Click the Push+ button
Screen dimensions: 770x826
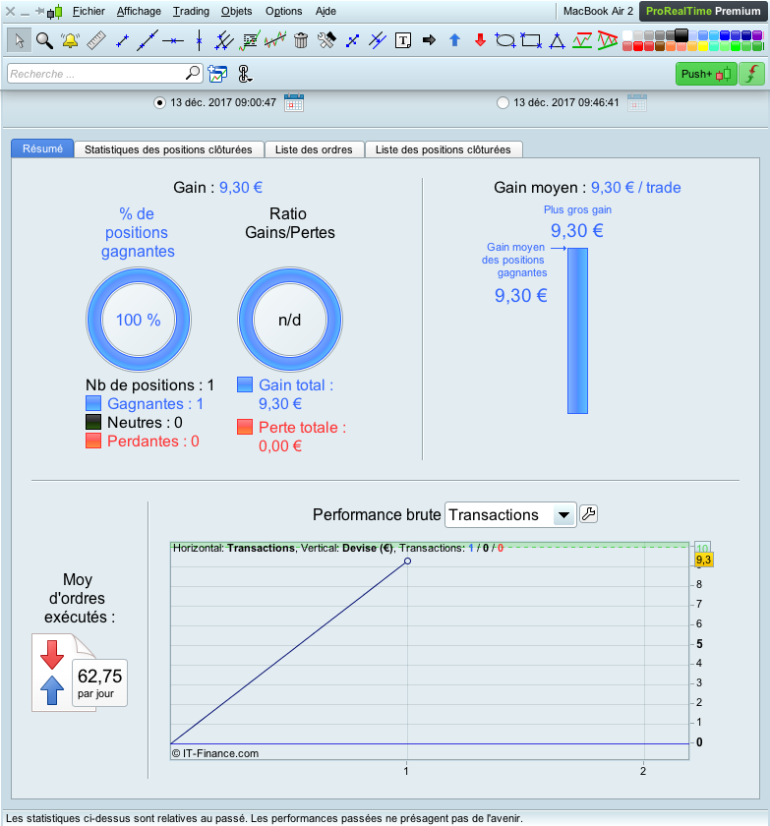[706, 74]
